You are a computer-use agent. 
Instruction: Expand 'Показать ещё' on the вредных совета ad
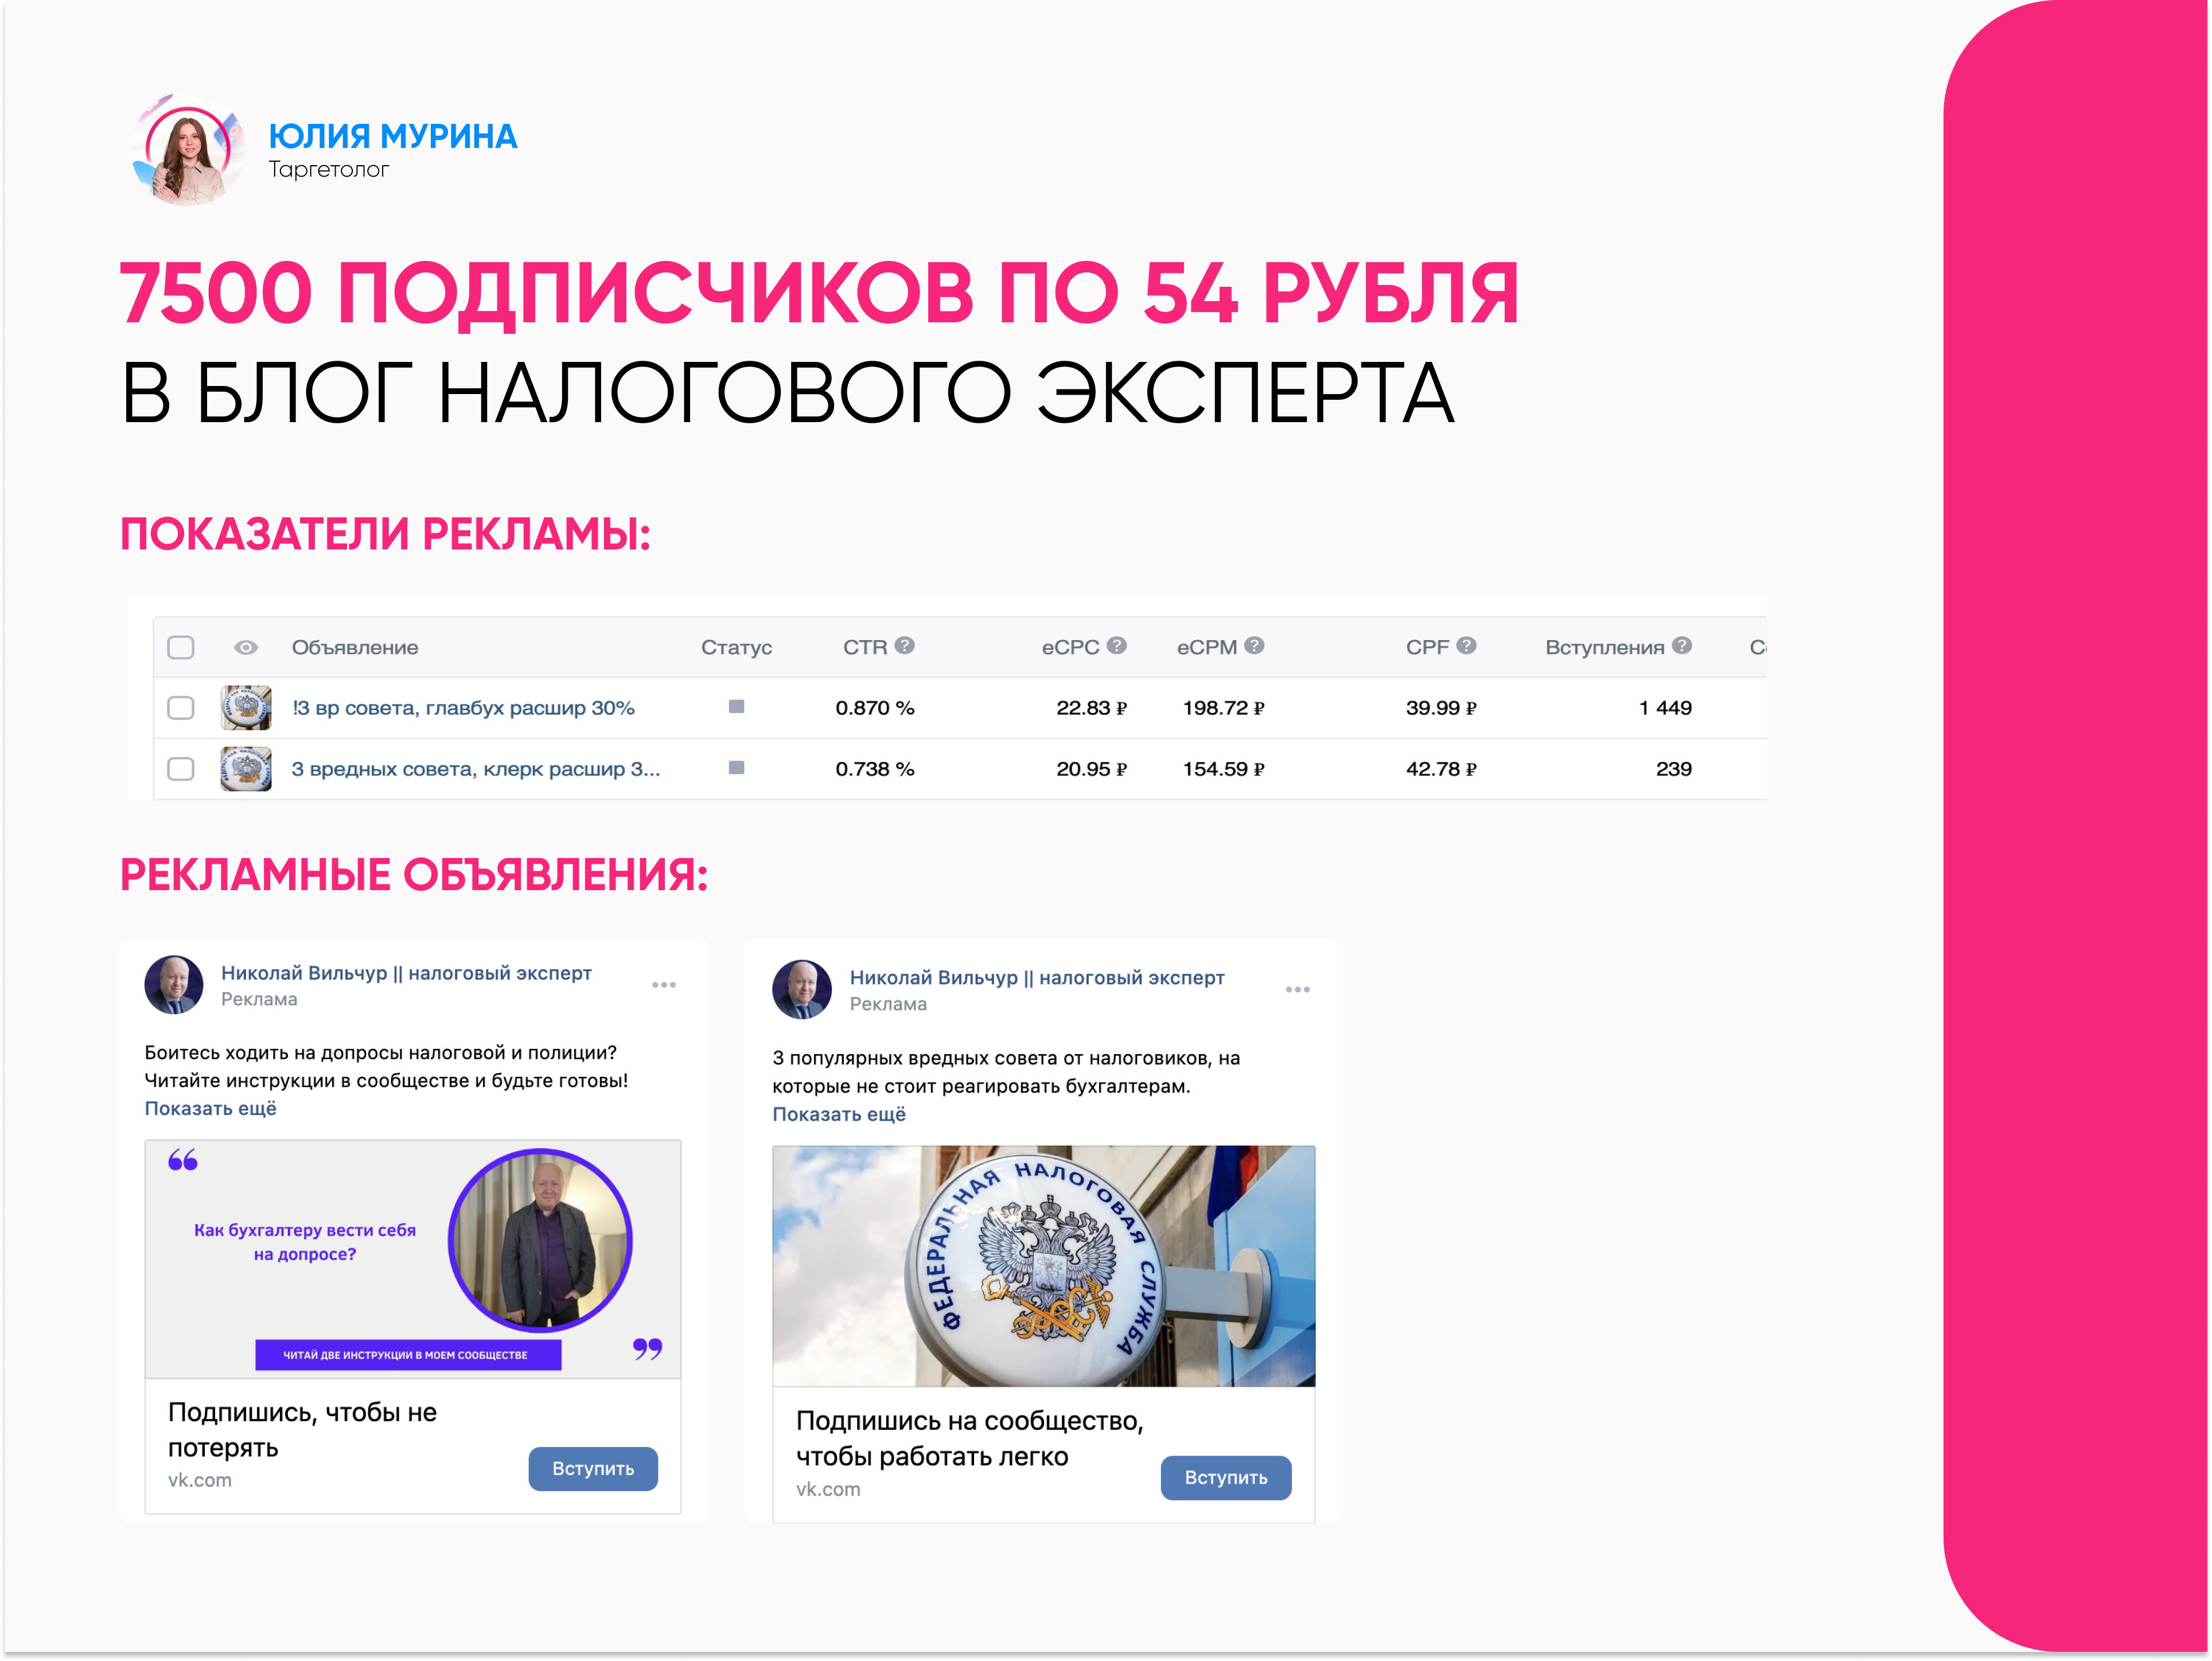point(839,1115)
